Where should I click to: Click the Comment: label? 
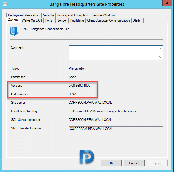[18, 47]
